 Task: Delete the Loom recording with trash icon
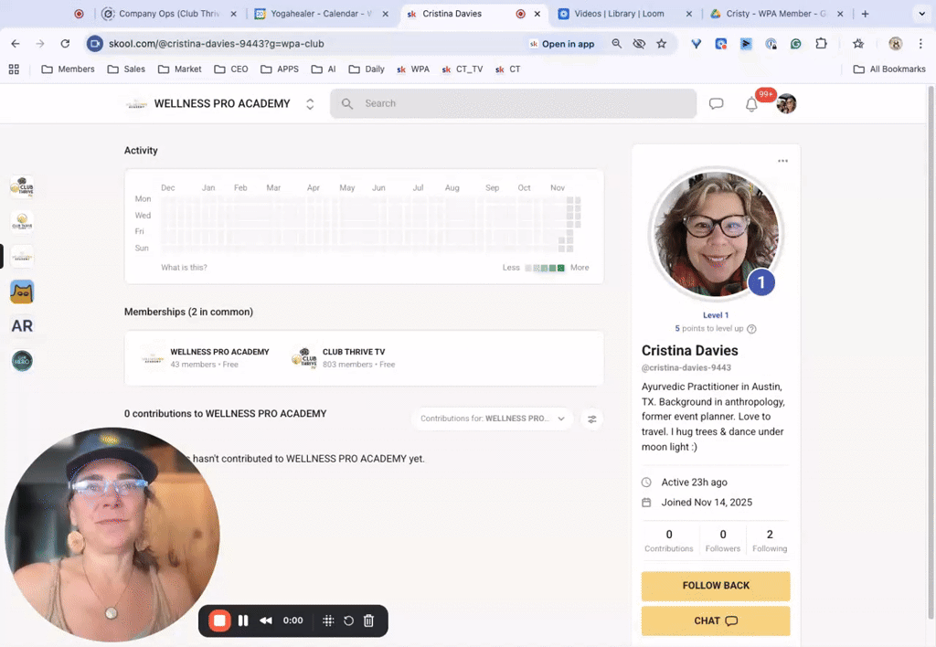point(369,620)
